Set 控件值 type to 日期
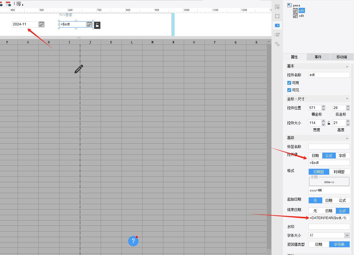Screen dimensions: 354x255 coord(315,156)
